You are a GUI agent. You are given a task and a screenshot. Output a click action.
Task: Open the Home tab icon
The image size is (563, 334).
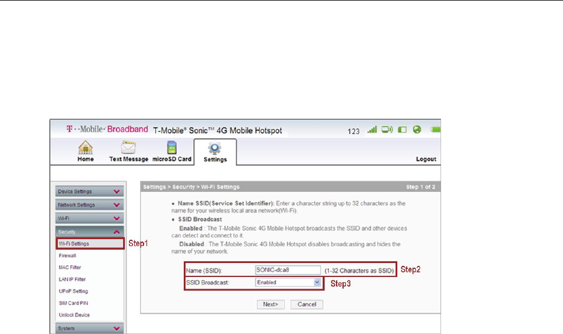[85, 147]
